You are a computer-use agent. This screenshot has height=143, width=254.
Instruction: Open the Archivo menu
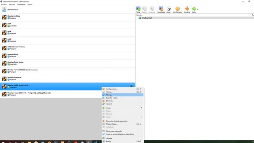4,4
